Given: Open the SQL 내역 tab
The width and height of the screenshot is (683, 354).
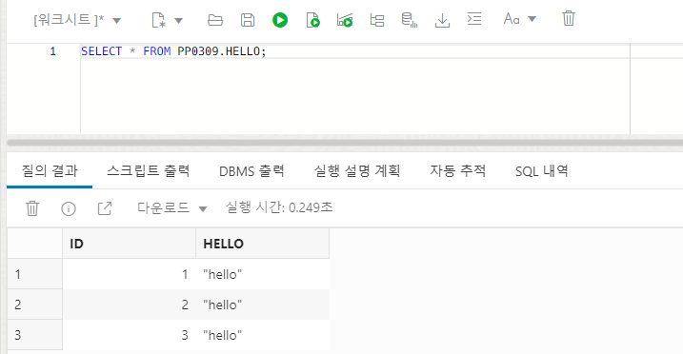Looking at the screenshot, I should click(x=542, y=171).
